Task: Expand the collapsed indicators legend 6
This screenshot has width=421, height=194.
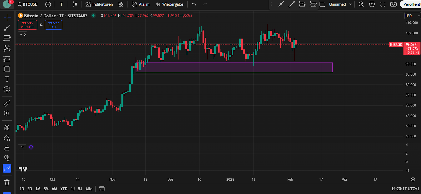Action: [x=23, y=34]
